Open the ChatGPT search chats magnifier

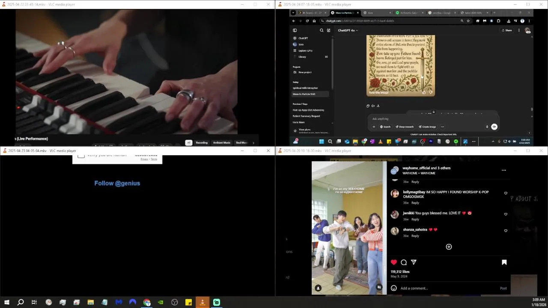[x=322, y=30]
